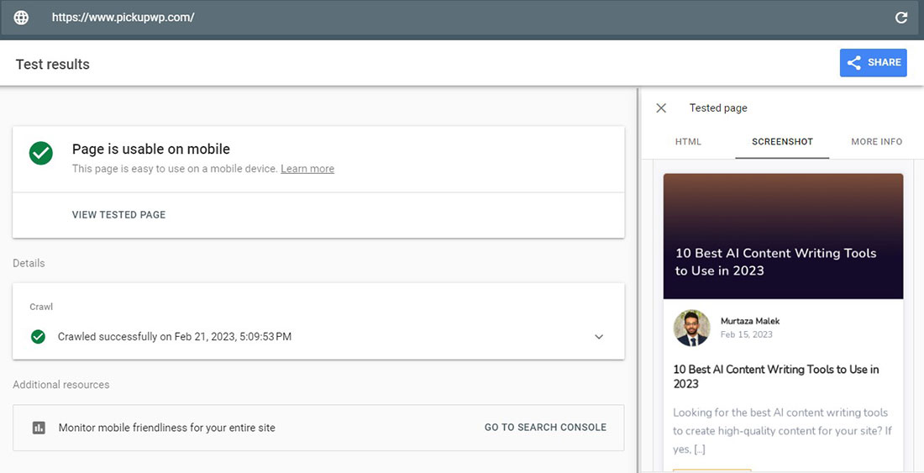Click the Murtaza Malek author name
This screenshot has width=924, height=473.
750,321
